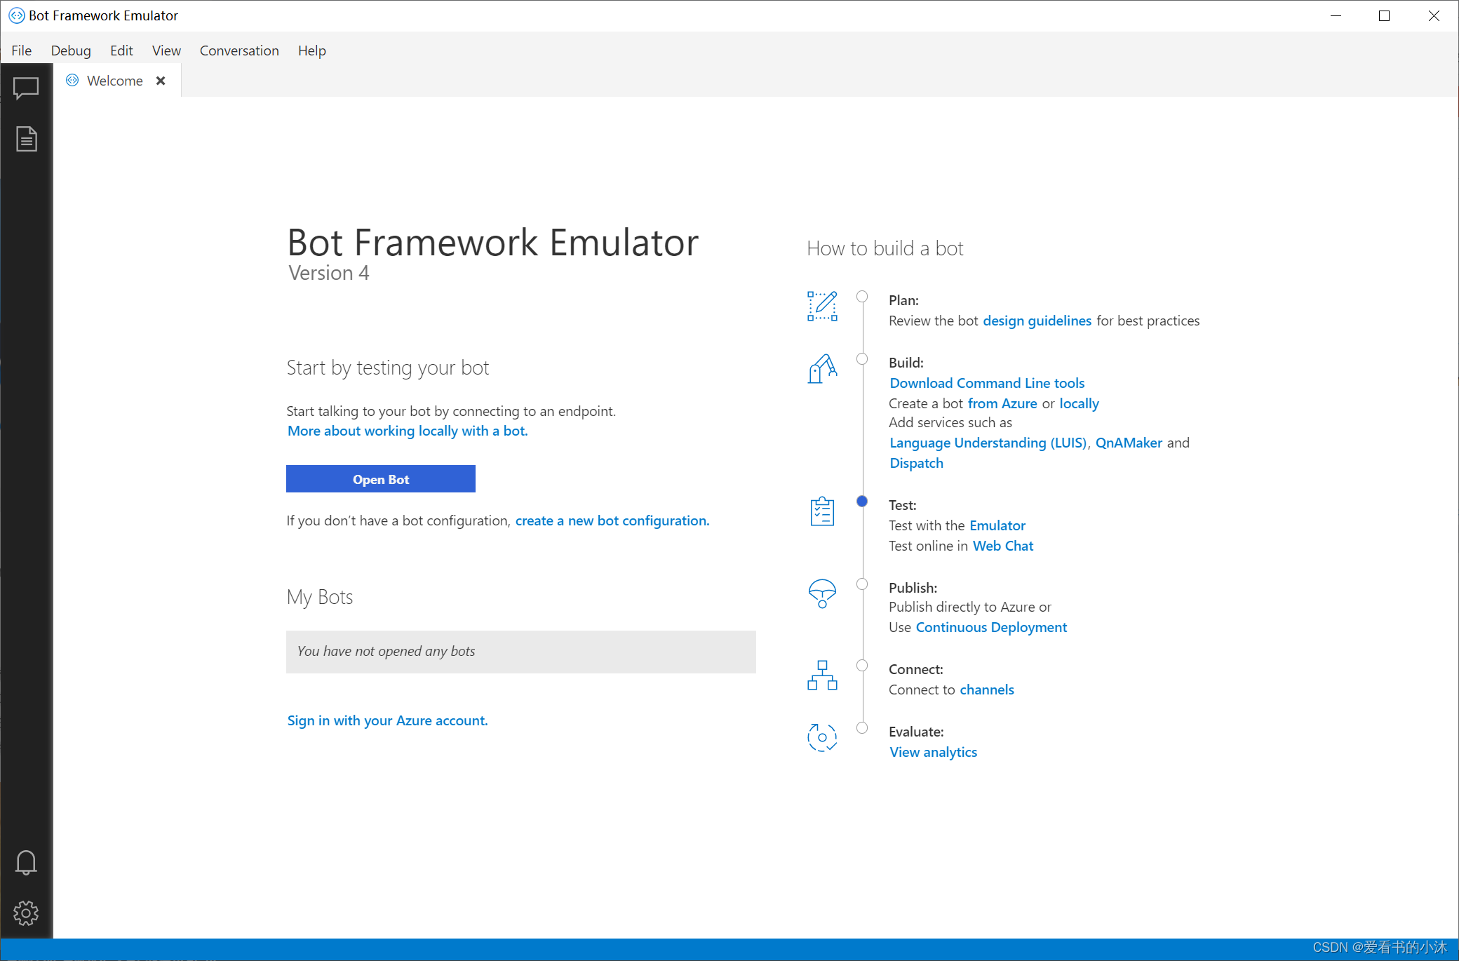This screenshot has height=961, width=1459.
Task: Open settings gear icon in sidebar
Action: click(x=26, y=913)
